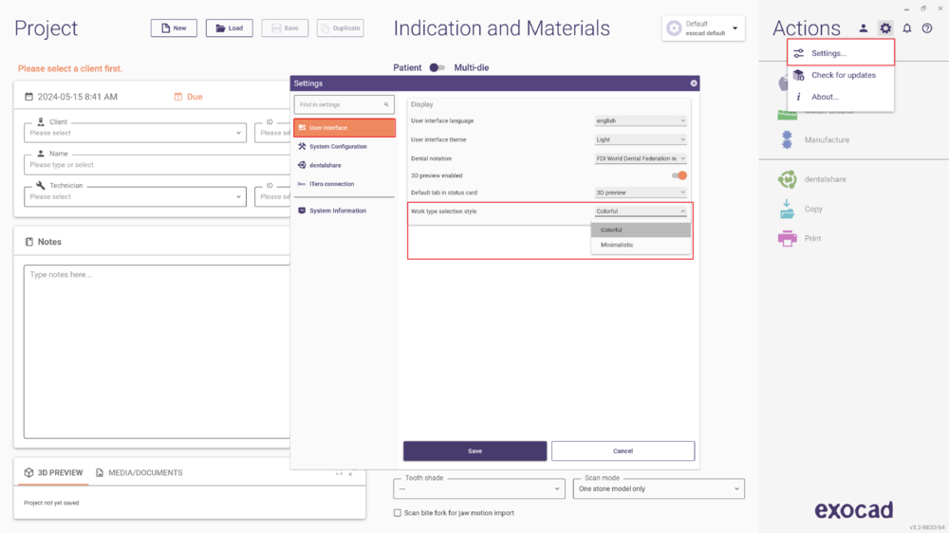Image resolution: width=949 pixels, height=533 pixels.
Task: Select dentalshare settings category
Action: 344,165
